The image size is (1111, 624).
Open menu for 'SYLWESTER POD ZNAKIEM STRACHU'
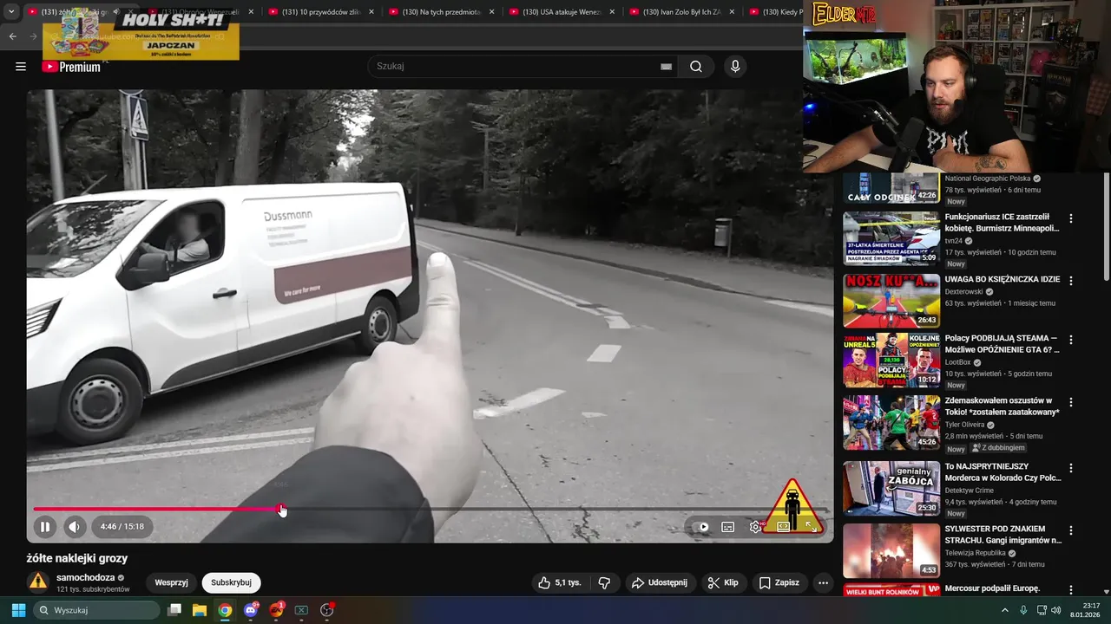point(1071,530)
